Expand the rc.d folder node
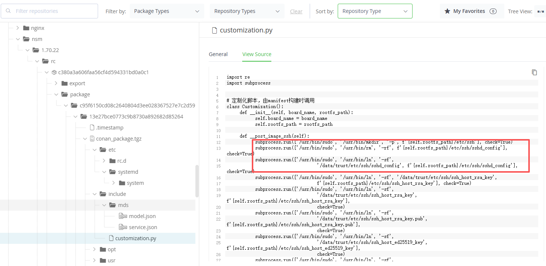This screenshot has height=266, width=546. [104, 161]
